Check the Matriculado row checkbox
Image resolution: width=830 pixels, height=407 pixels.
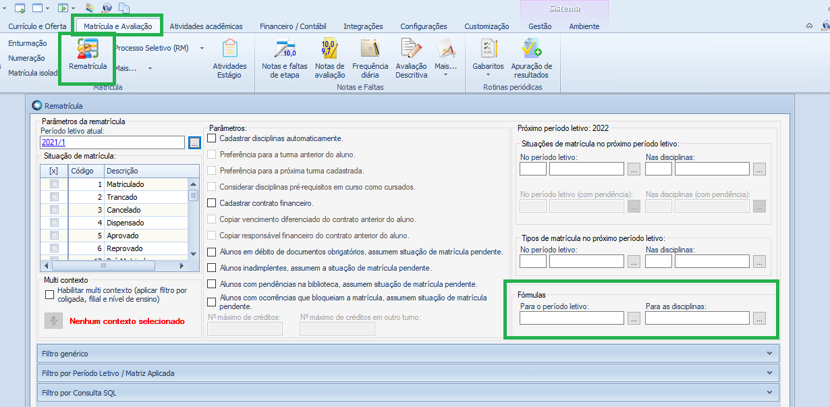click(55, 184)
